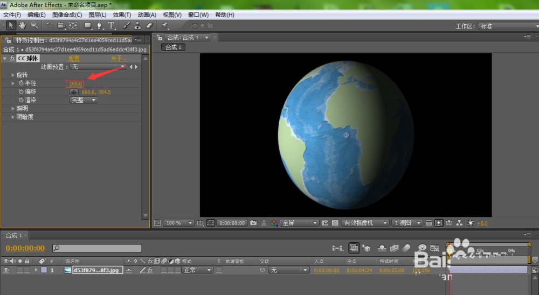This screenshot has height=295, width=539.
Task: Click 重置 to reset CC 球体
Action: (x=74, y=58)
